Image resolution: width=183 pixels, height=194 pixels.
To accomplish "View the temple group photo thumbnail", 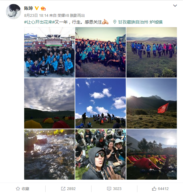I will click(x=50, y=52).
